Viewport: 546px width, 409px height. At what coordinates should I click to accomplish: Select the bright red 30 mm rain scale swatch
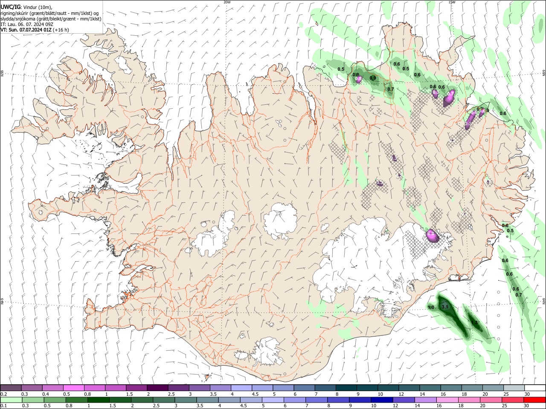[x=534, y=400]
